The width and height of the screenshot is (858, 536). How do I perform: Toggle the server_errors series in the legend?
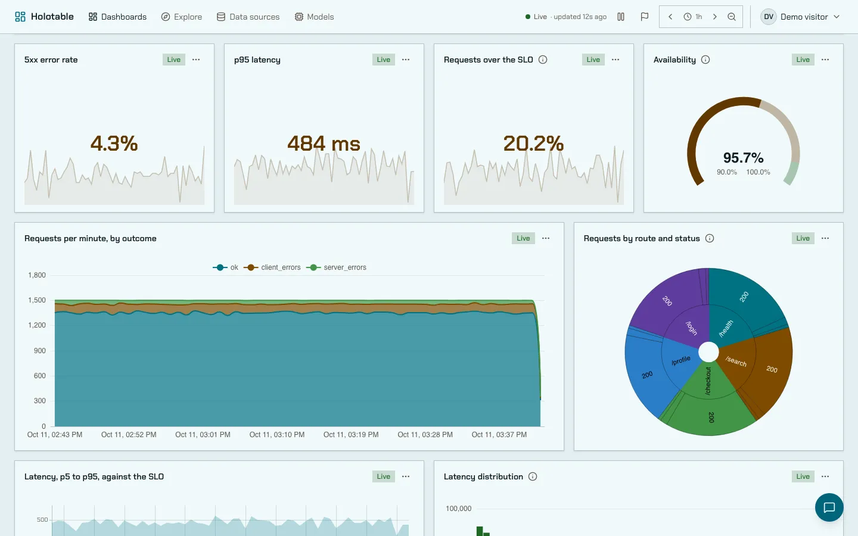click(x=336, y=267)
